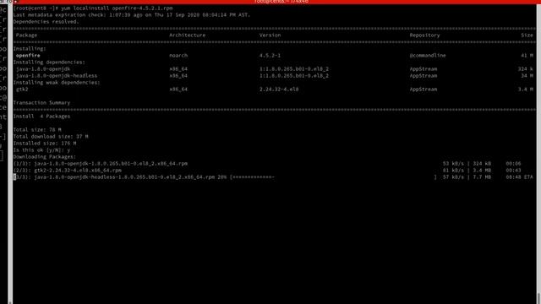
Task: Click the 'Package' column header
Action: pos(26,35)
